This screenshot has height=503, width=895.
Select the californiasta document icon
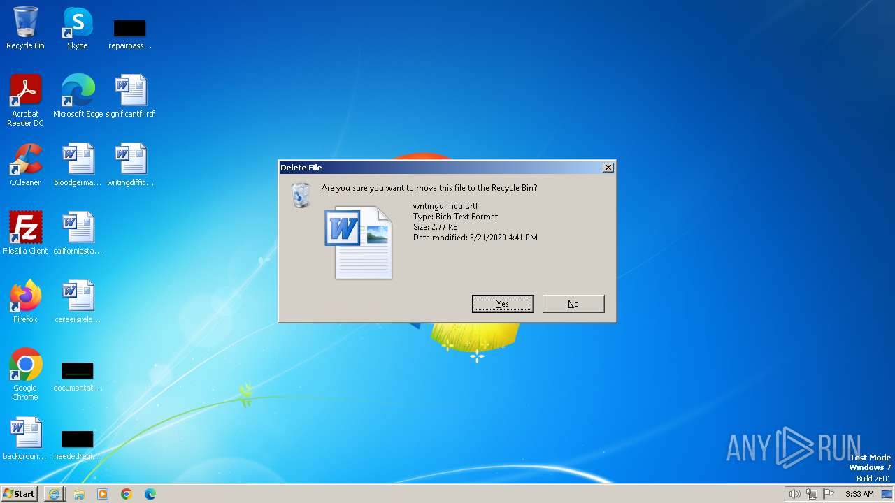click(78, 233)
